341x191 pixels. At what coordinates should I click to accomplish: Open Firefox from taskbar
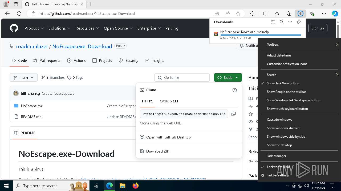(x=135, y=186)
